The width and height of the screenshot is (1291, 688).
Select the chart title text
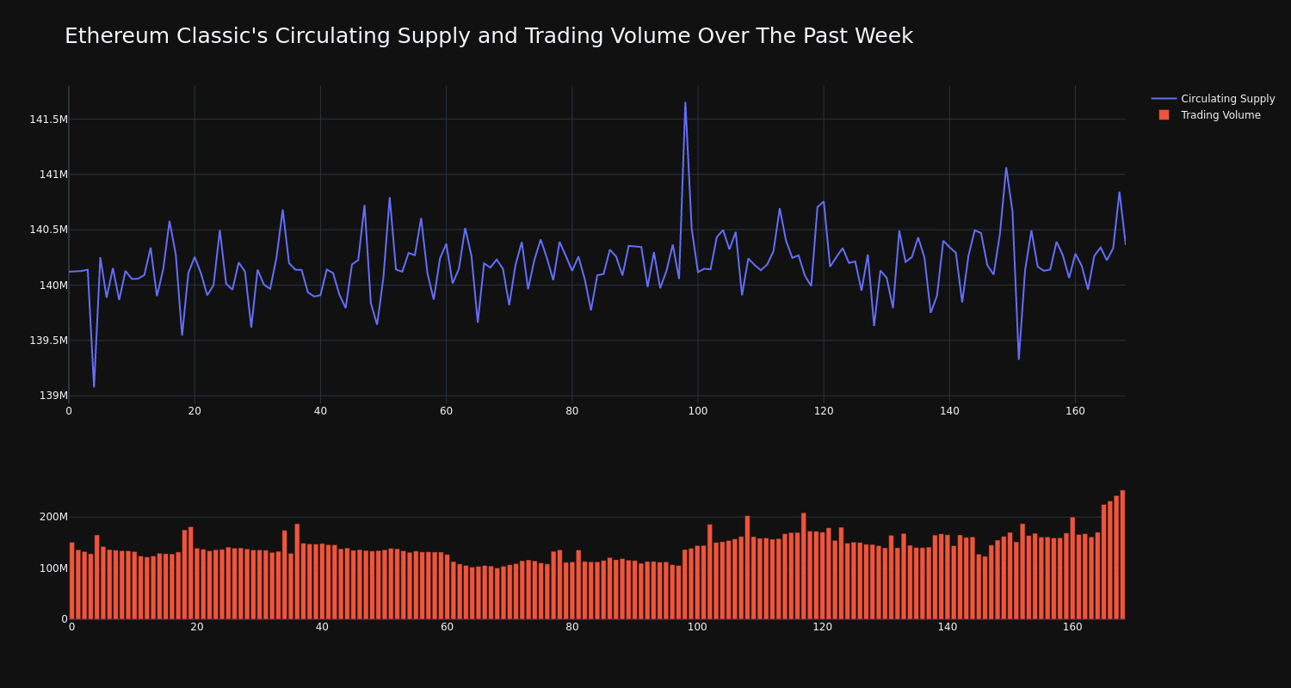[489, 36]
